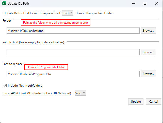Open the .xlsb file type dropdown
Screen dimensions: 163x123
point(68,13)
